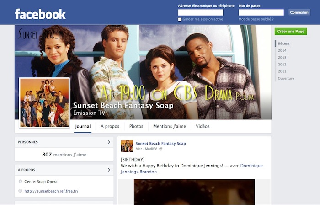Click the Genre: Soap Opera text
This screenshot has height=205, width=320.
[x=41, y=182]
